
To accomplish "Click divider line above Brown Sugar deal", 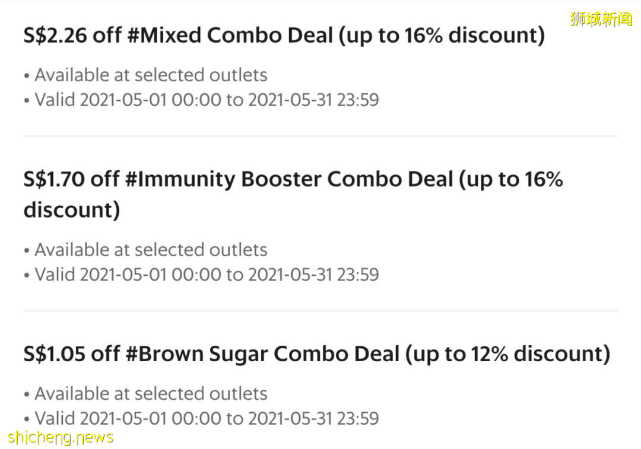I will 320,311.
